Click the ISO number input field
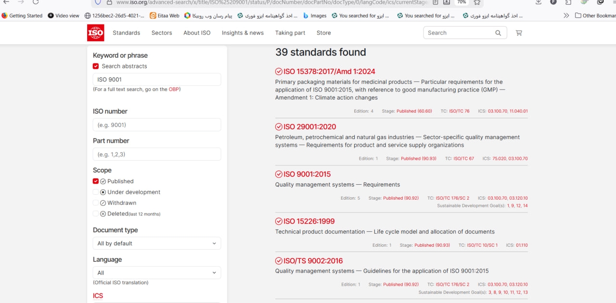The width and height of the screenshot is (616, 303). tap(156, 125)
